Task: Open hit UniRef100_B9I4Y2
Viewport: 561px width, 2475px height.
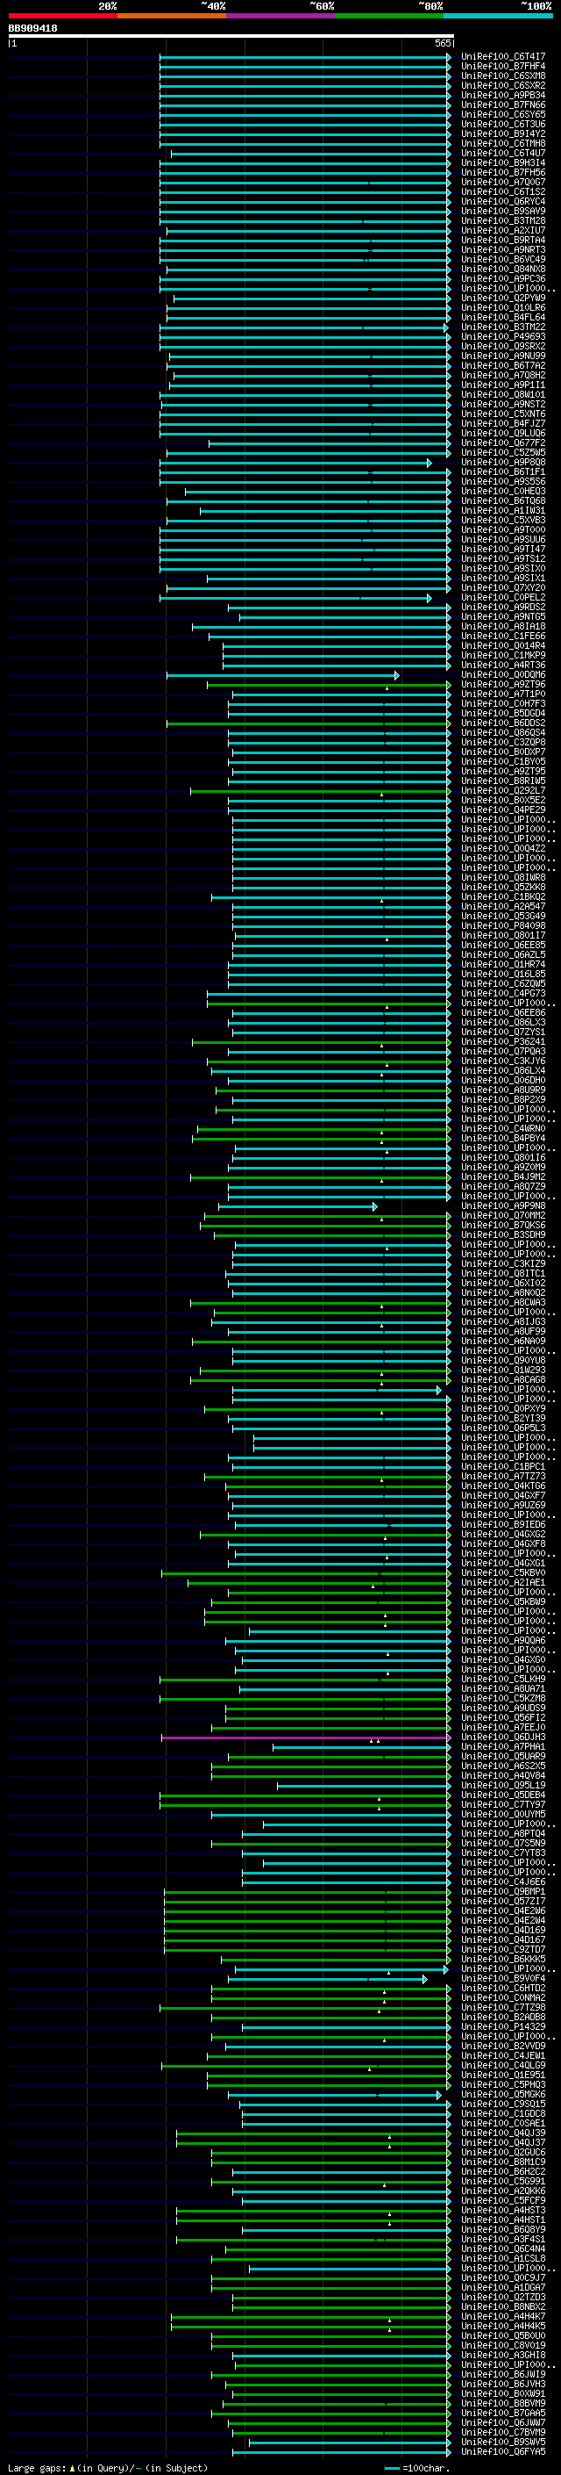Action: pyautogui.click(x=503, y=133)
